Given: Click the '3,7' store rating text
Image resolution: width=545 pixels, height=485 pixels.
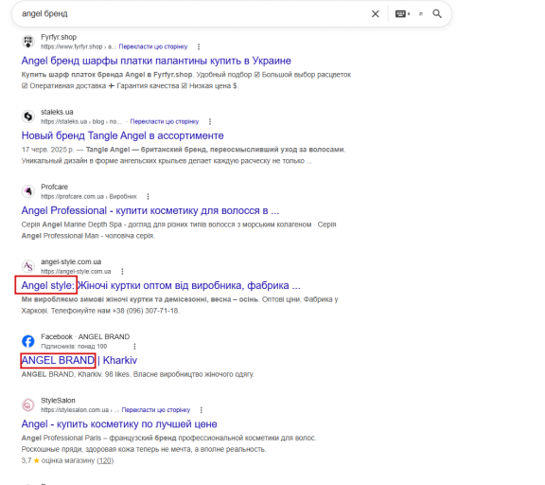Looking at the screenshot, I should point(26,460).
